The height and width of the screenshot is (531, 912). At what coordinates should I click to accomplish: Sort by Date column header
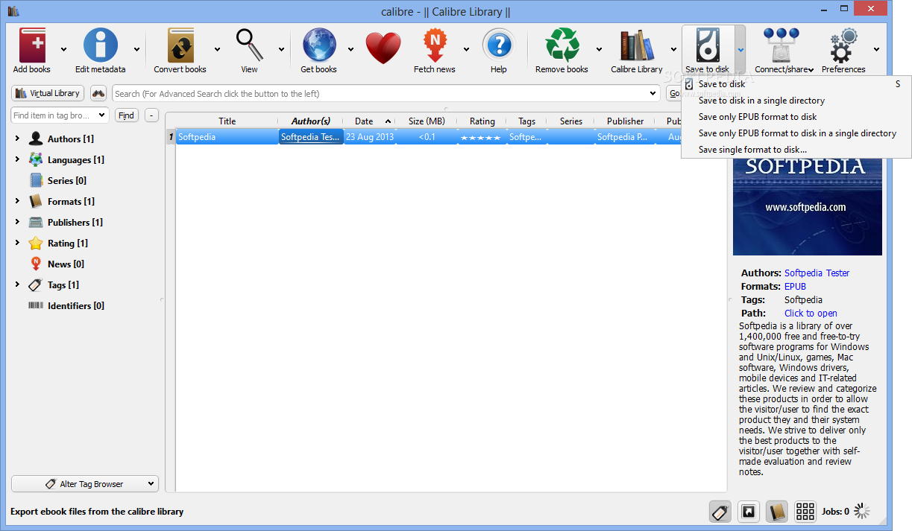(369, 121)
